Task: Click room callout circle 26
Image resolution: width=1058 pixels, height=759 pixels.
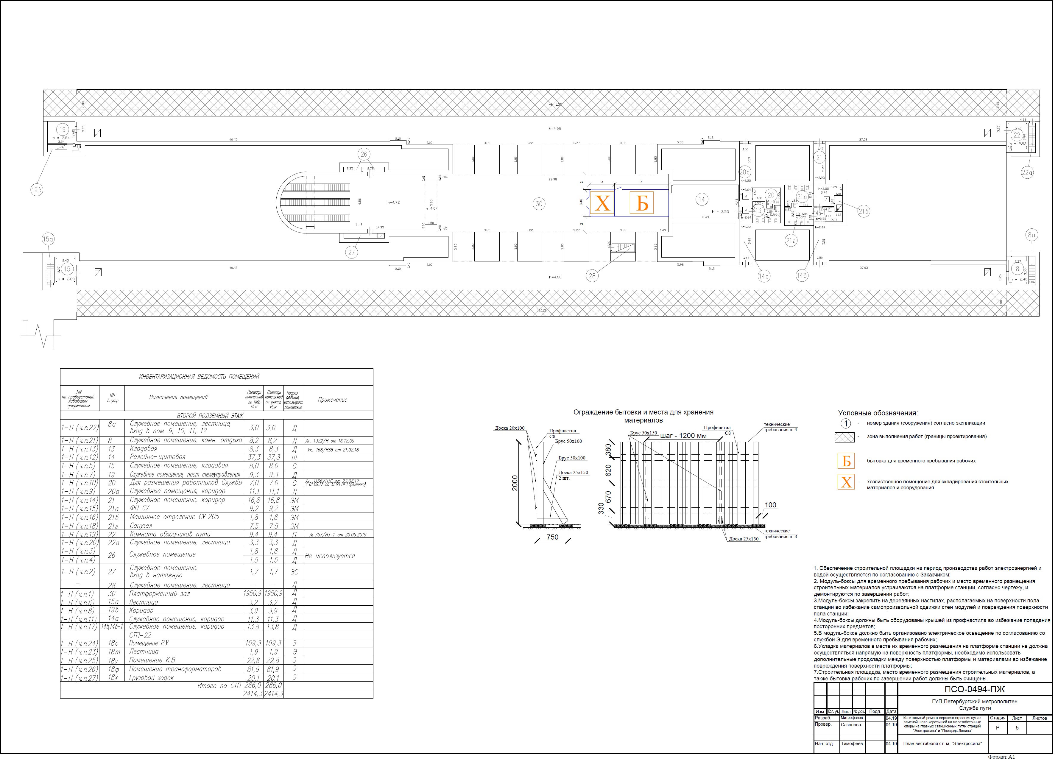Action: pos(363,154)
